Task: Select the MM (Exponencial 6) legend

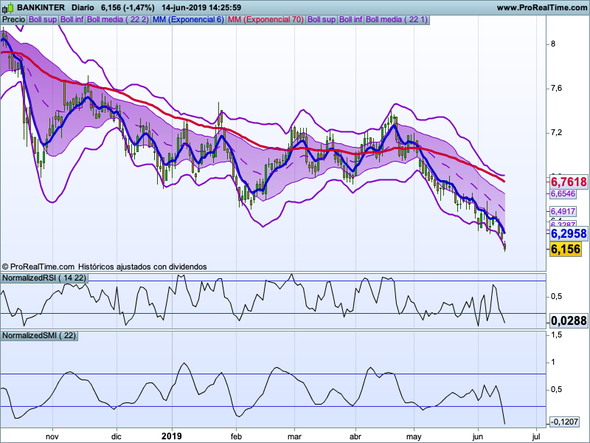Action: coord(188,20)
